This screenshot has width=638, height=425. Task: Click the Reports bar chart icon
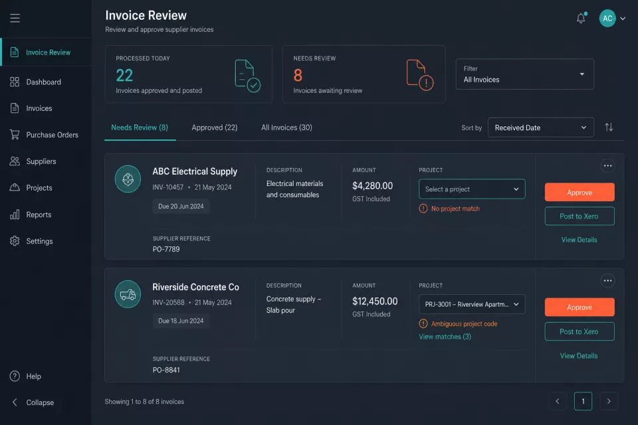(x=15, y=214)
